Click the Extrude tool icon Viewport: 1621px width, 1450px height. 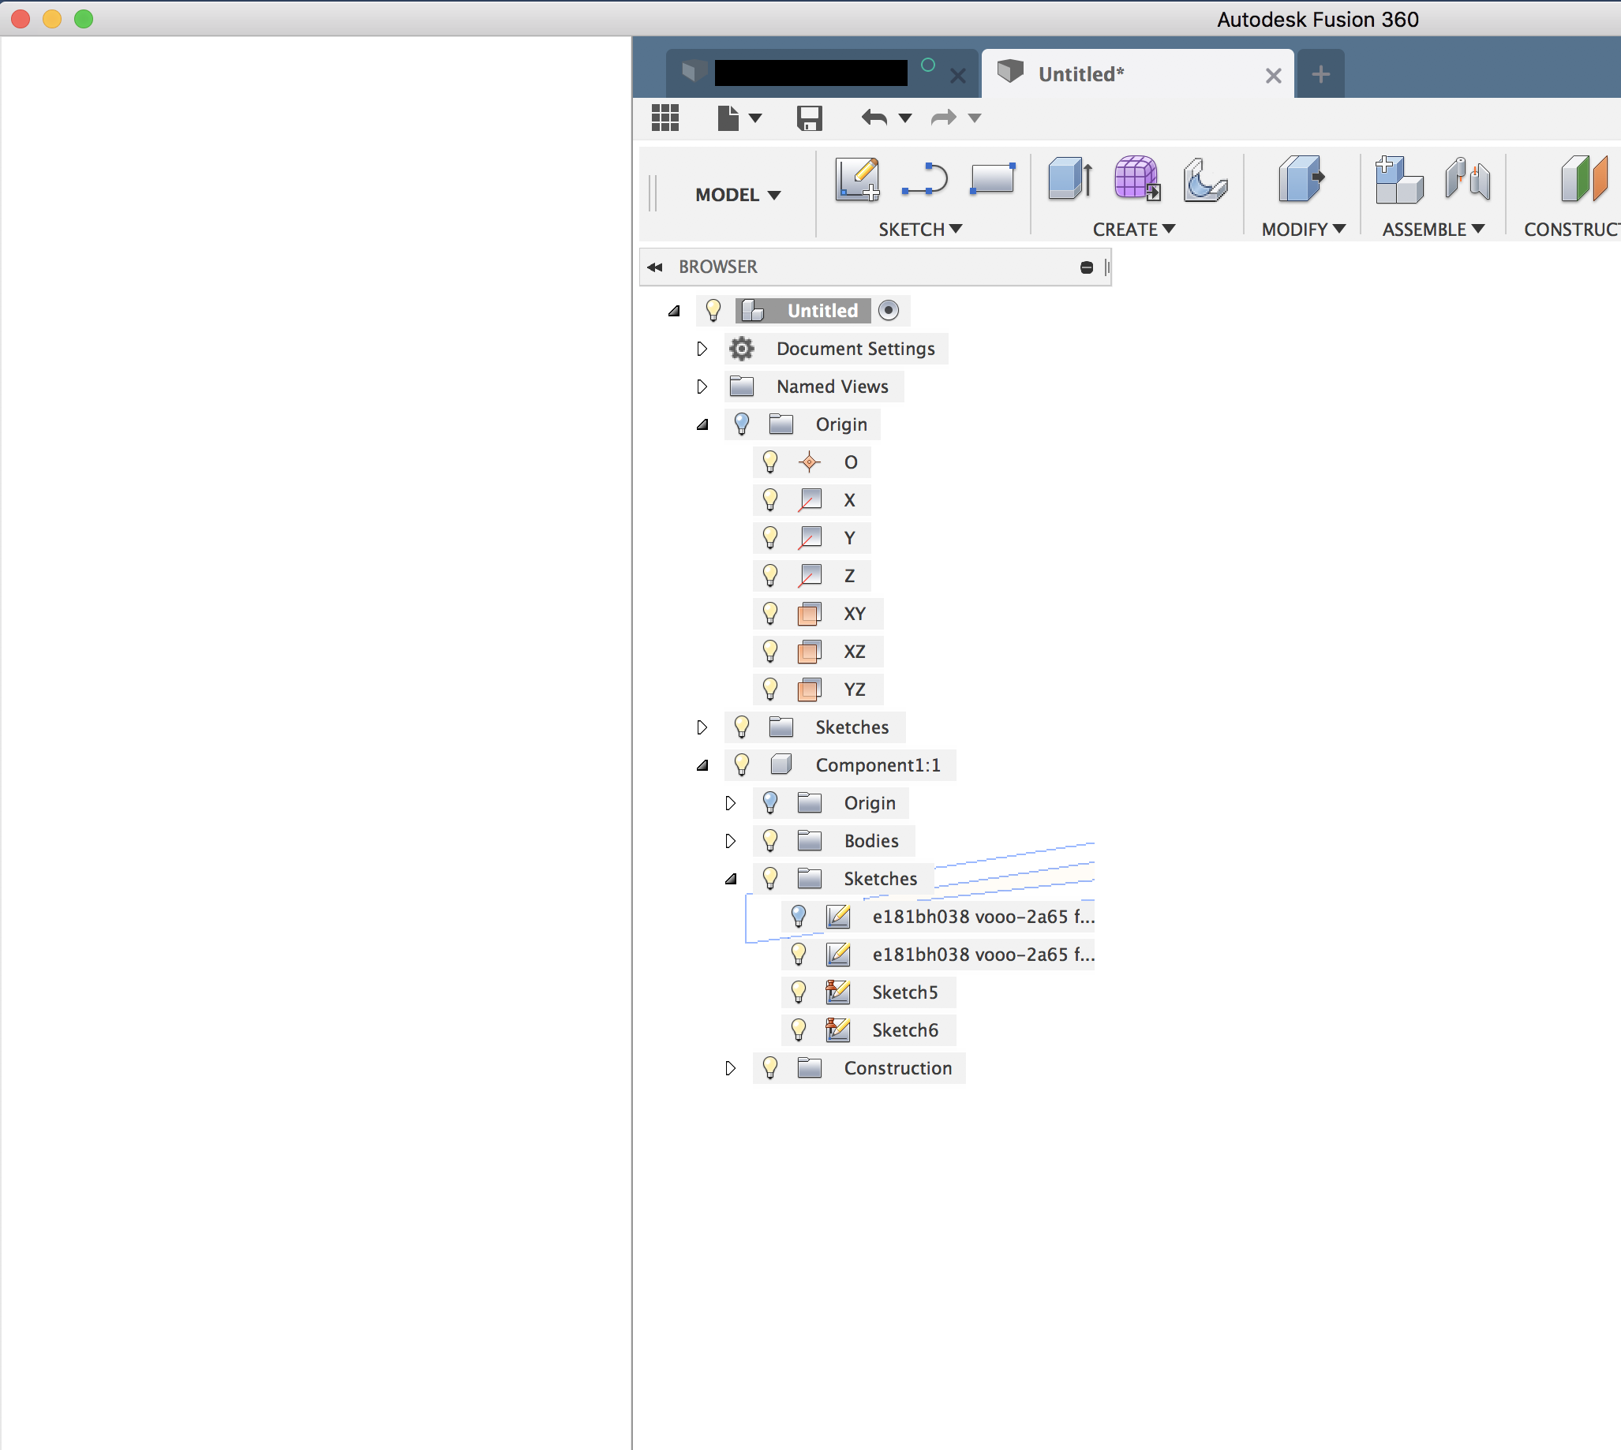pos(1069,178)
